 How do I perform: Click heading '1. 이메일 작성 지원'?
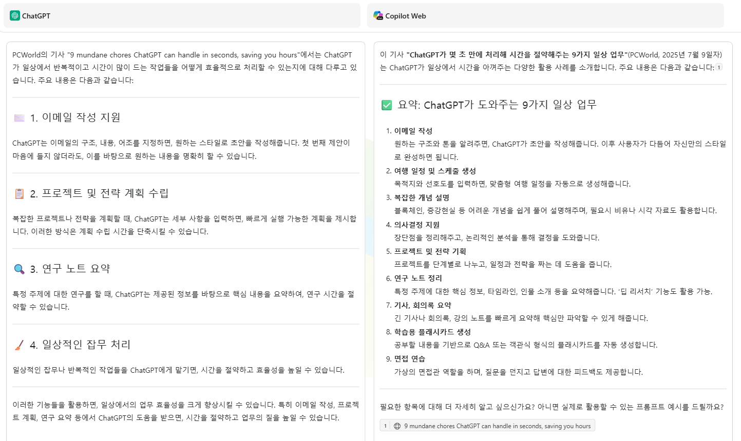(75, 117)
